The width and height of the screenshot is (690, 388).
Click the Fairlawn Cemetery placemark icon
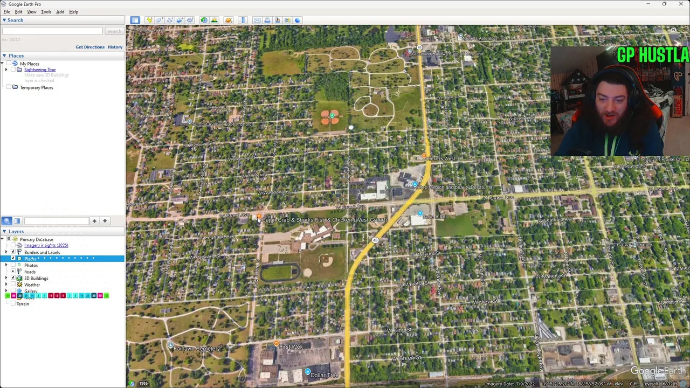point(170,345)
